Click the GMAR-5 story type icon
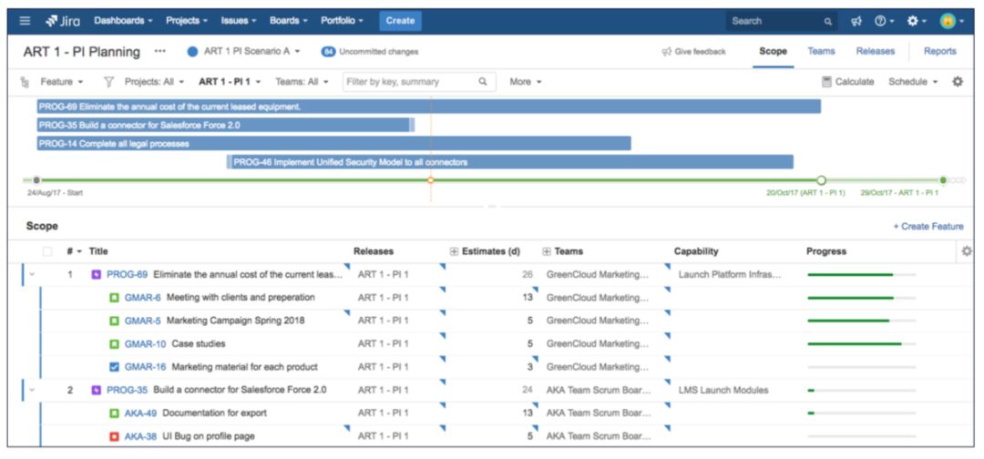This screenshot has width=984, height=459. pyautogui.click(x=114, y=321)
